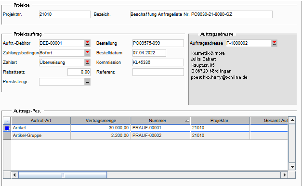Select row marker of the Artikel row

click(7, 128)
